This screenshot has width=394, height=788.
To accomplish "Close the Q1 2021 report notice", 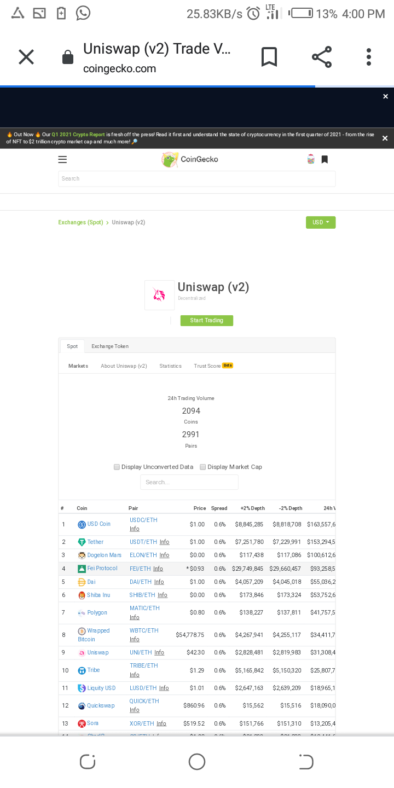I will coord(385,138).
